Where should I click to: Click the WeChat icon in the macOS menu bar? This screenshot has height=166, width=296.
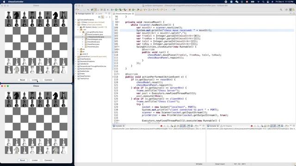click(x=237, y=2)
